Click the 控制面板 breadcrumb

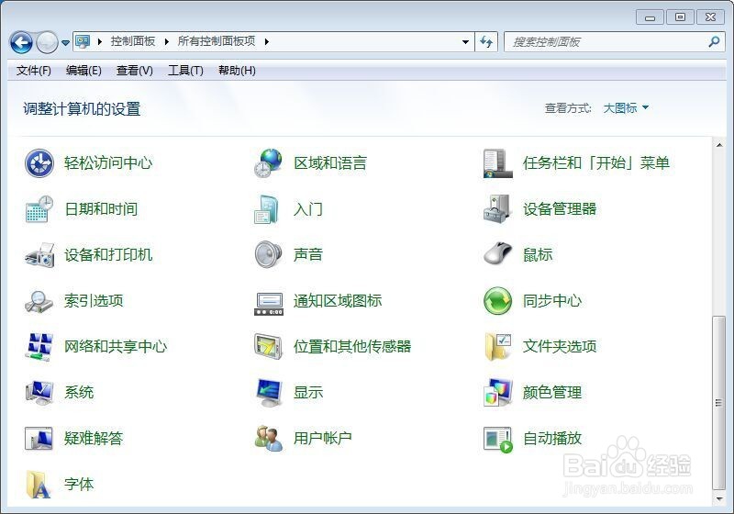pyautogui.click(x=133, y=41)
